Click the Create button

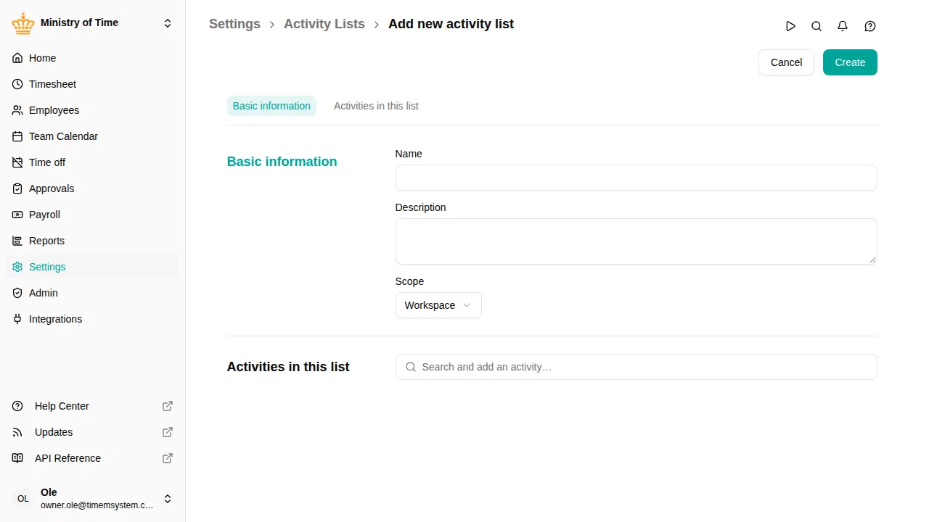[850, 62]
